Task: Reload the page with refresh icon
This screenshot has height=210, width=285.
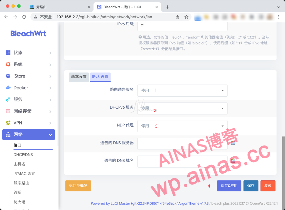Action: point(24,17)
